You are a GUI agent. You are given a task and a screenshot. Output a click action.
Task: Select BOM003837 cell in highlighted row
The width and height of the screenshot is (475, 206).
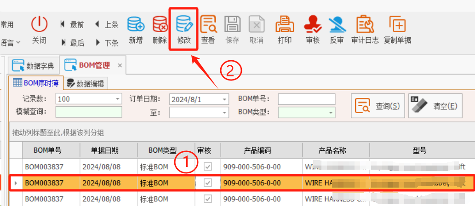pos(51,183)
